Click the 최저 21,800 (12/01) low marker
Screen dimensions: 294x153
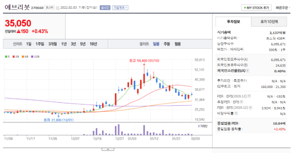pos(59,120)
